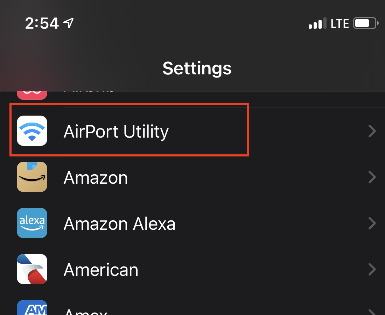The image size is (385, 315).
Task: Tap the location arrow in the status bar
Action: pyautogui.click(x=69, y=23)
